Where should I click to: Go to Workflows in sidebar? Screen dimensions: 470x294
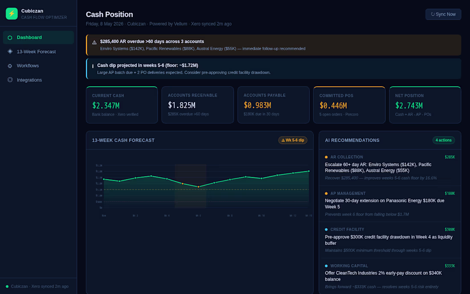pyautogui.click(x=38, y=66)
